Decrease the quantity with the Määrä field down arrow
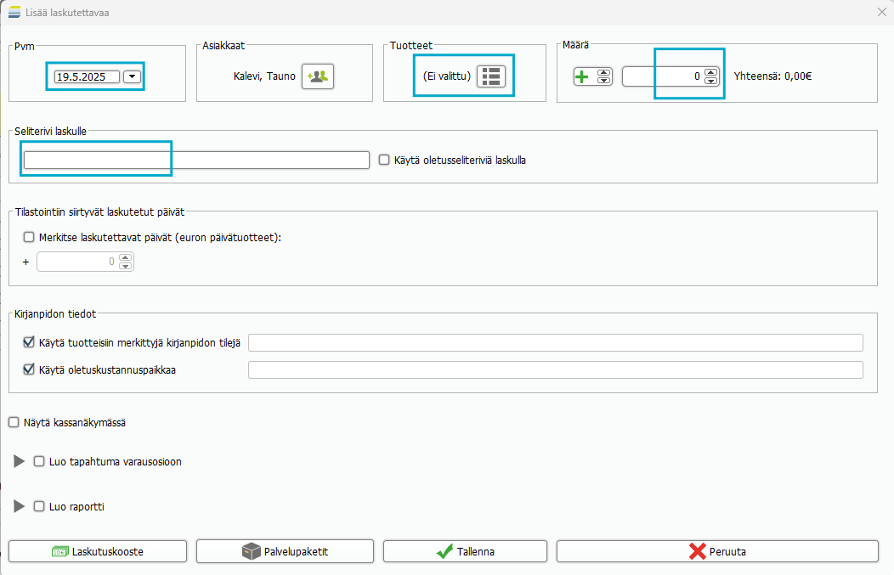 711,81
